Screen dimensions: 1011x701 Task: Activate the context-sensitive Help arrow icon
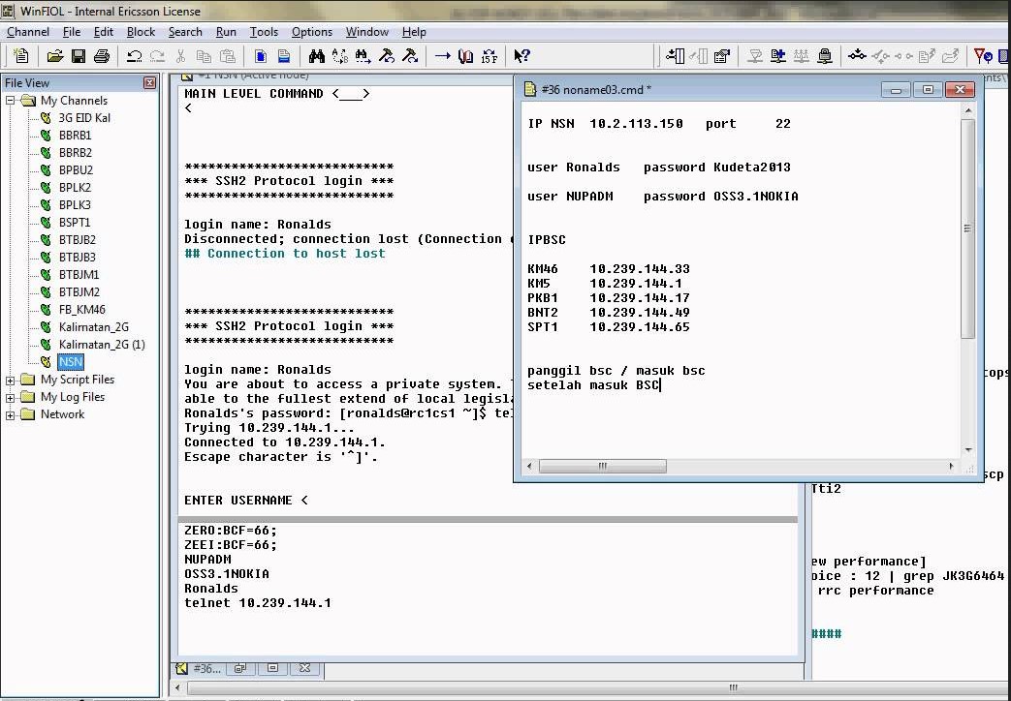[x=521, y=56]
